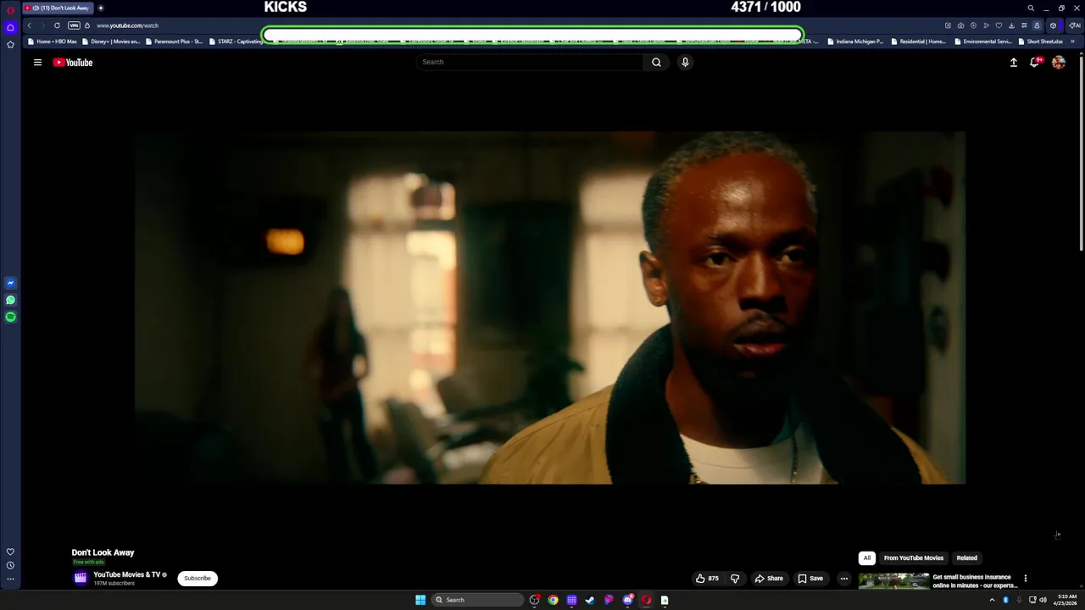The height and width of the screenshot is (610, 1085).
Task: Go back with browser back arrow
Action: [29, 25]
